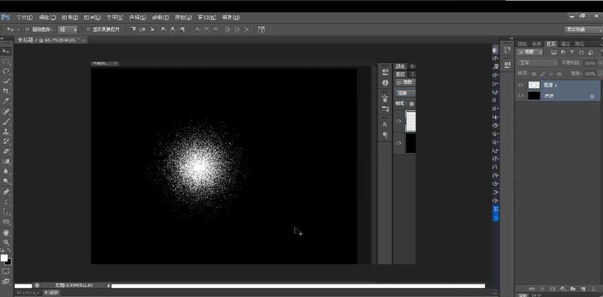Select the Layer 1 thumbnail
The height and width of the screenshot is (297, 603).
(534, 86)
